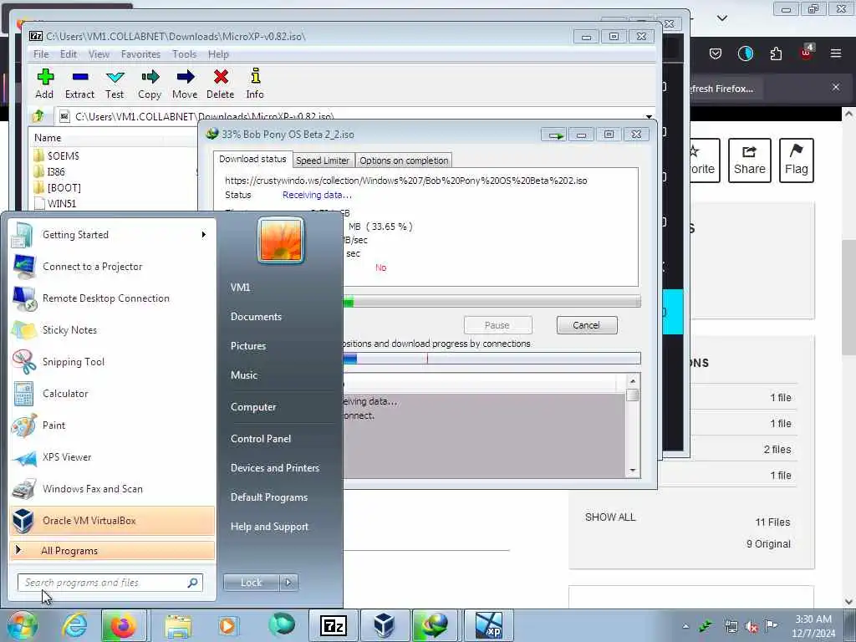
Task: Open Control Panel from Start menu
Action: [261, 439]
